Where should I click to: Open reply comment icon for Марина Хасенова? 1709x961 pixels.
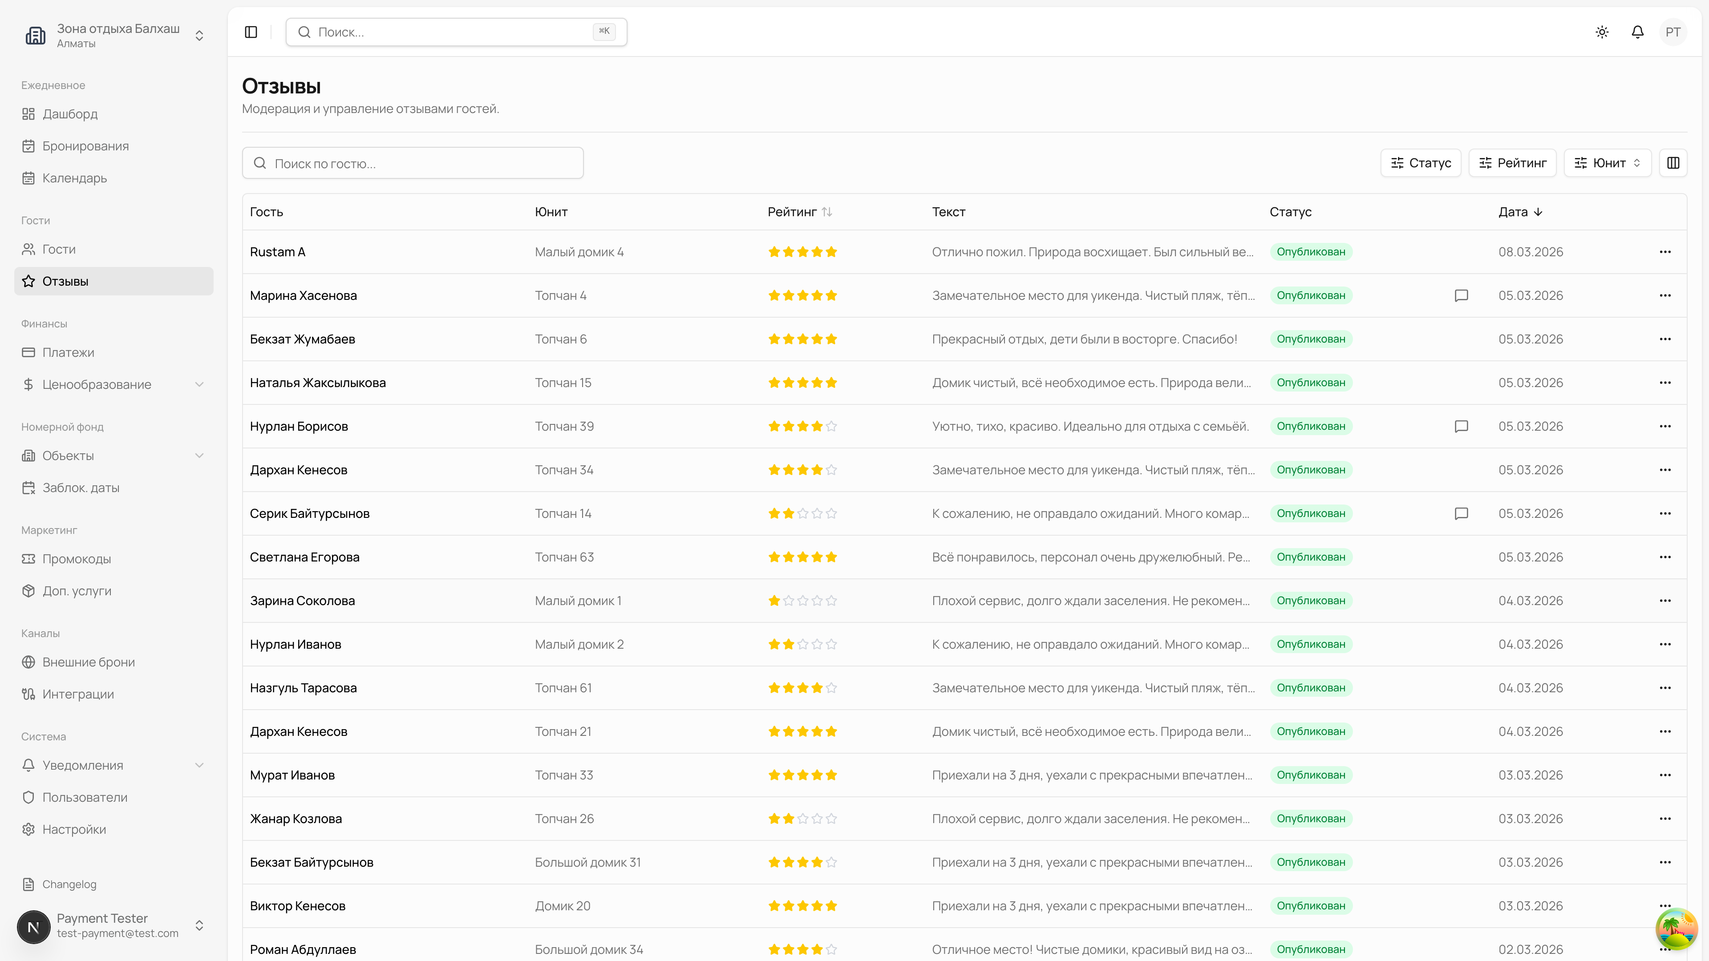[1461, 295]
